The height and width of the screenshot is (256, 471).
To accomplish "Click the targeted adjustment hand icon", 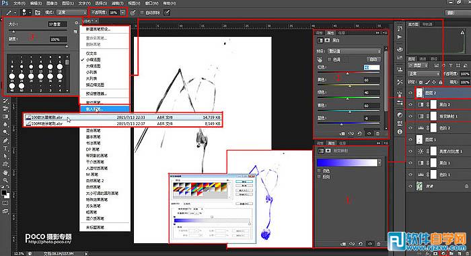I will click(x=320, y=59).
